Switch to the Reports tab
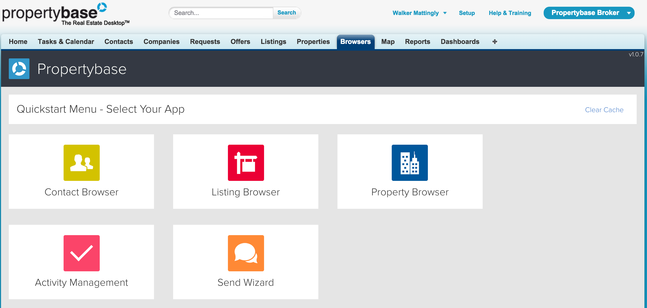This screenshot has height=308, width=647. click(x=418, y=42)
